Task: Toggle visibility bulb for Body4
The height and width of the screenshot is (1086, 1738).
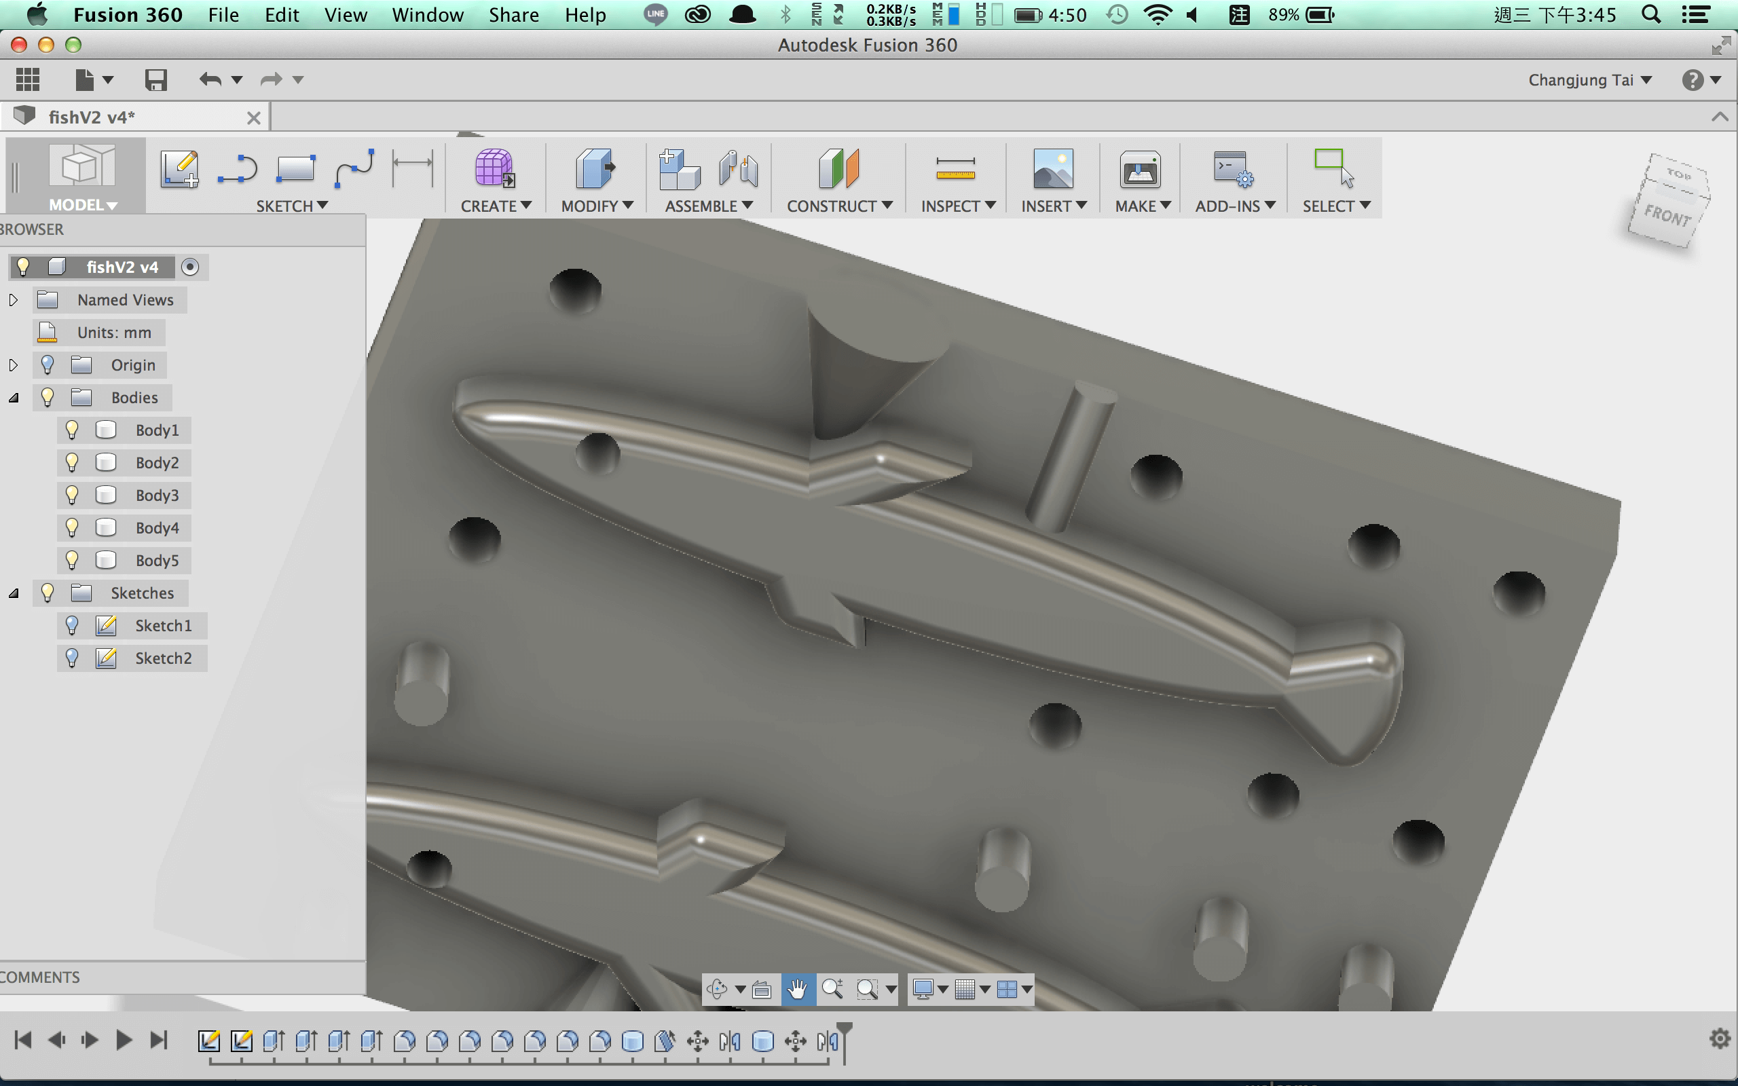Action: point(72,528)
